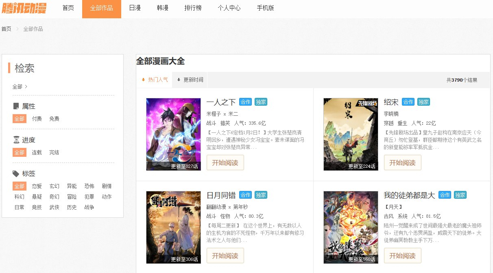Filter by 付费 comics

tap(37, 119)
